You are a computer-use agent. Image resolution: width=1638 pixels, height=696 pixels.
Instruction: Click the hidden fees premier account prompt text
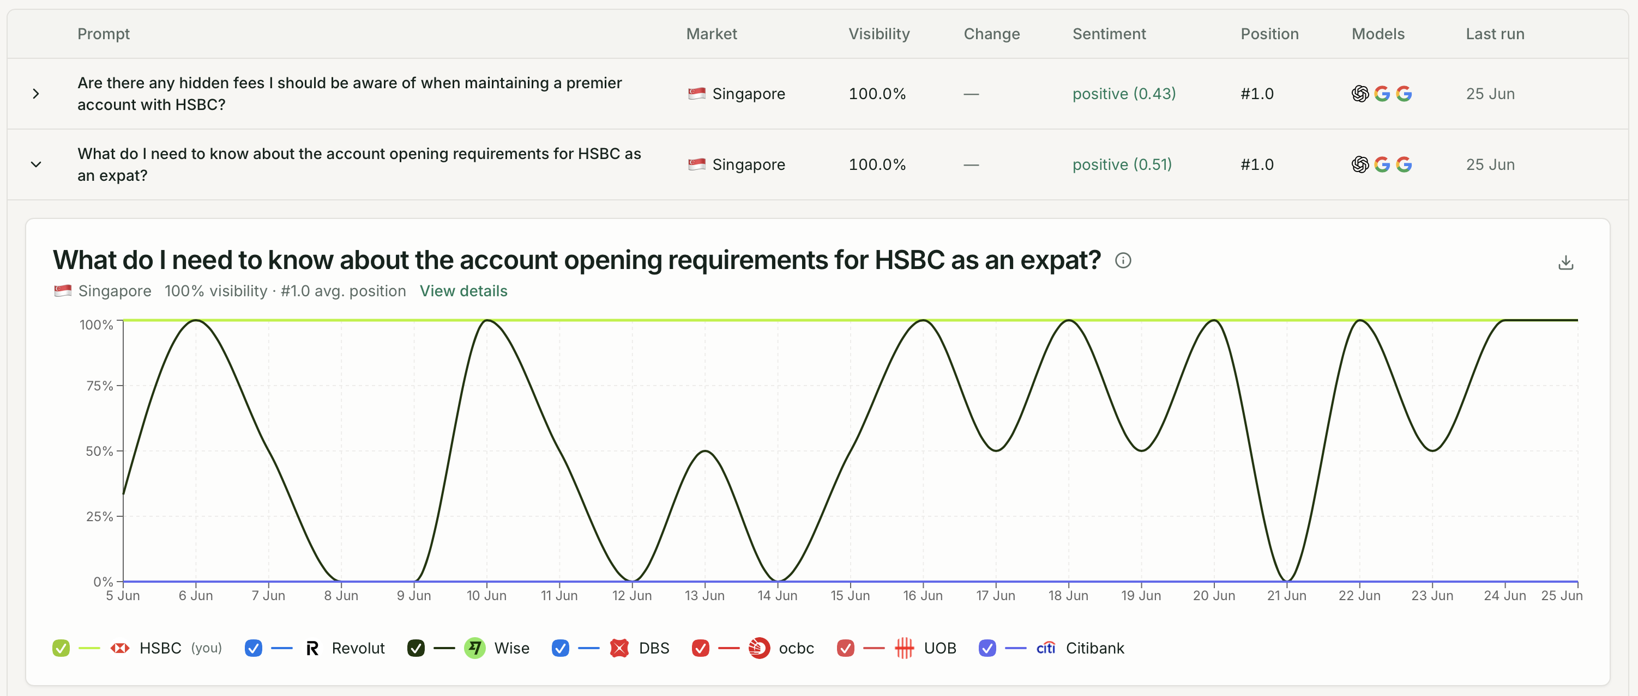point(350,94)
